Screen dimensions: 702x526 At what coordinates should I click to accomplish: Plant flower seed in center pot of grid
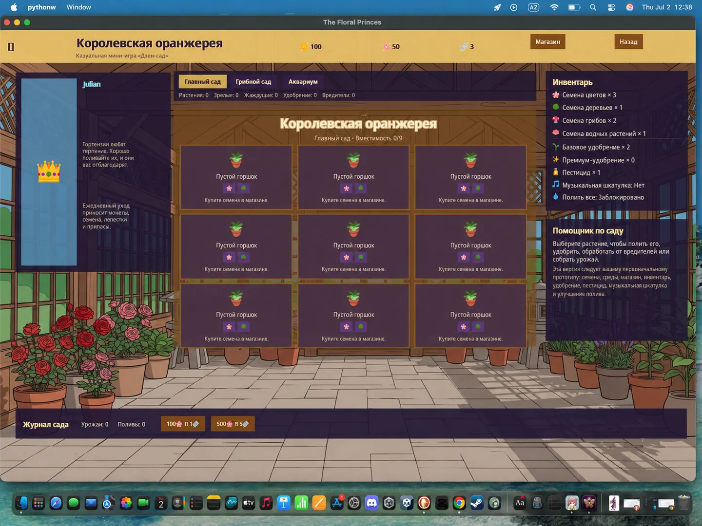[x=346, y=258]
